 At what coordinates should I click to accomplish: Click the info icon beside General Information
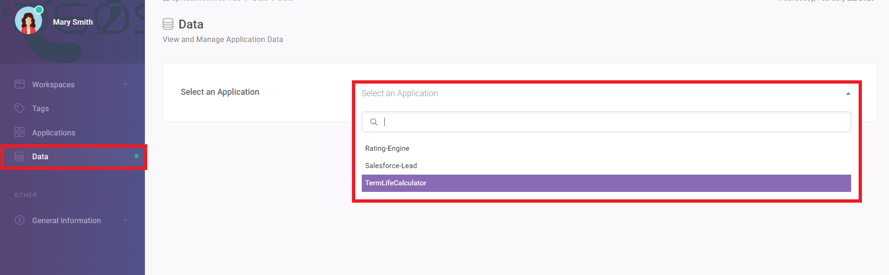[x=19, y=220]
